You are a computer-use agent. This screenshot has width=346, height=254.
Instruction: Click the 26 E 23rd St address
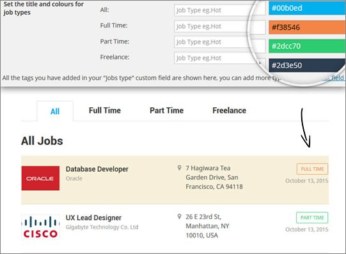(x=207, y=226)
